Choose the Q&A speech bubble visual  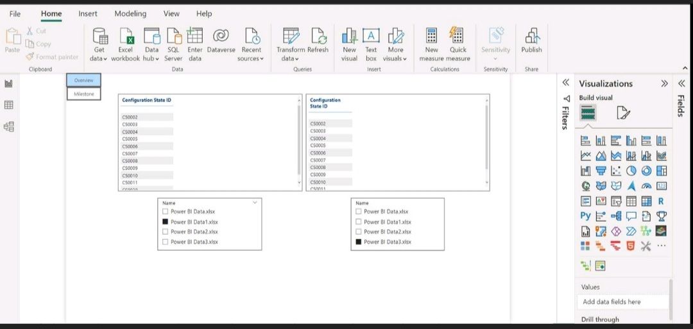tap(631, 216)
